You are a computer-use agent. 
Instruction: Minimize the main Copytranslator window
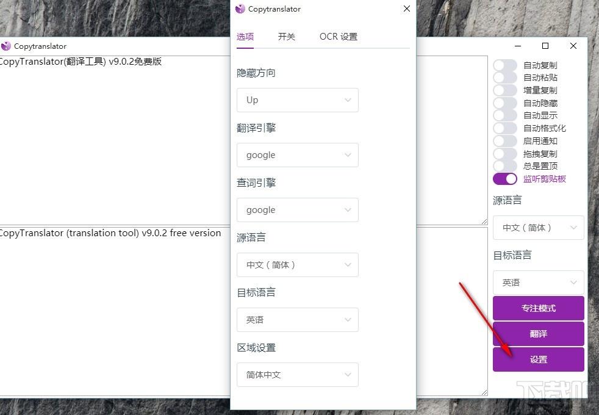[518, 46]
